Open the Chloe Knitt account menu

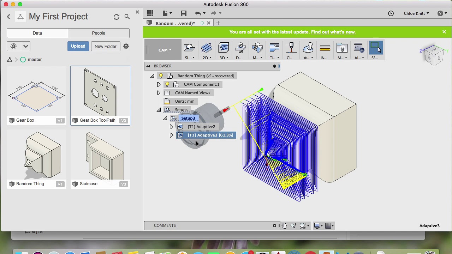[416, 13]
